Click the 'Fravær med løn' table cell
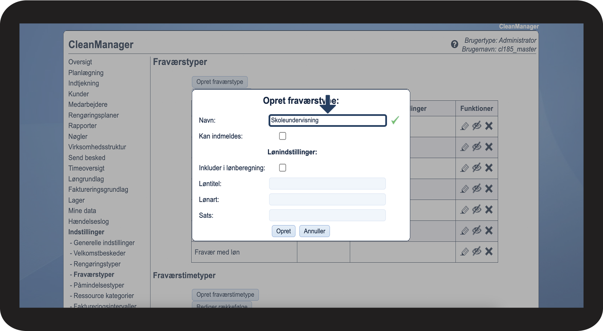The width and height of the screenshot is (603, 331). (x=244, y=252)
